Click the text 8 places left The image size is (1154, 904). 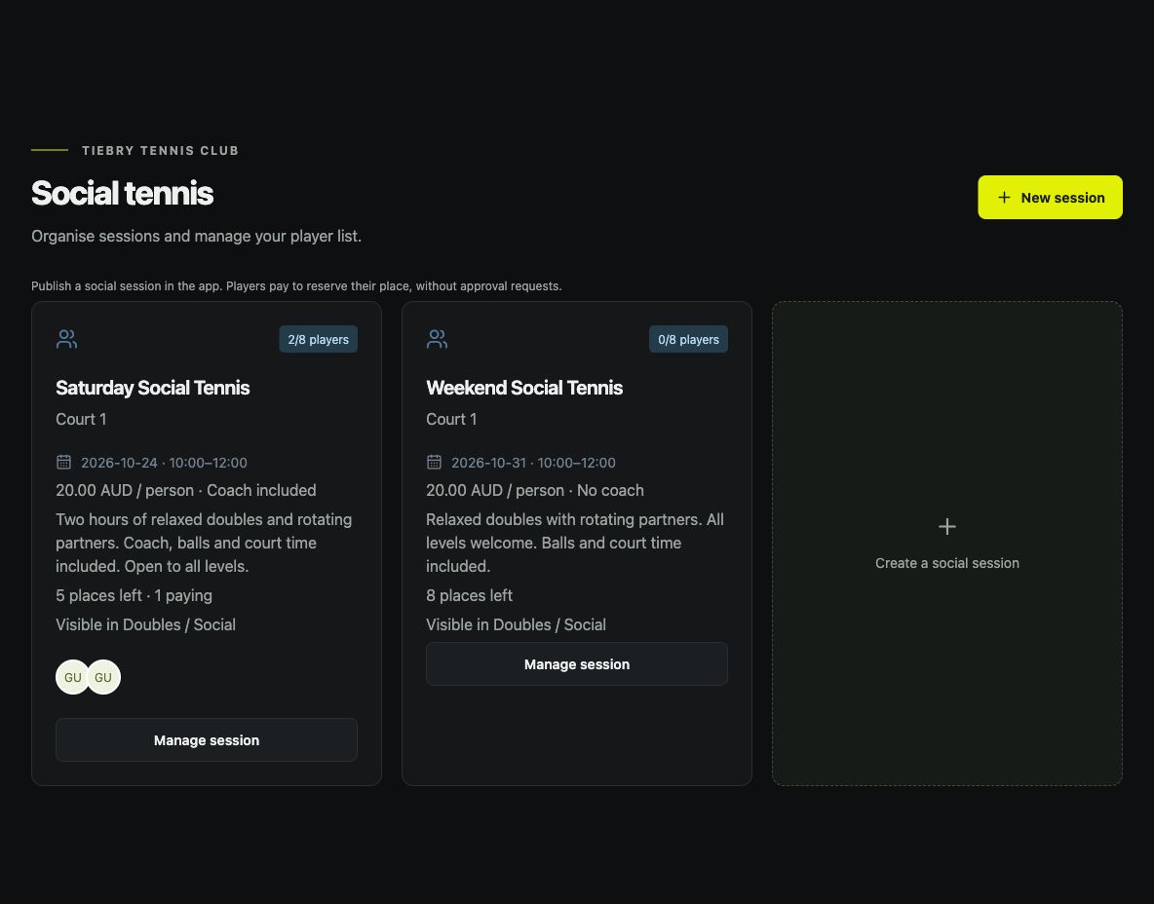pyautogui.click(x=470, y=596)
